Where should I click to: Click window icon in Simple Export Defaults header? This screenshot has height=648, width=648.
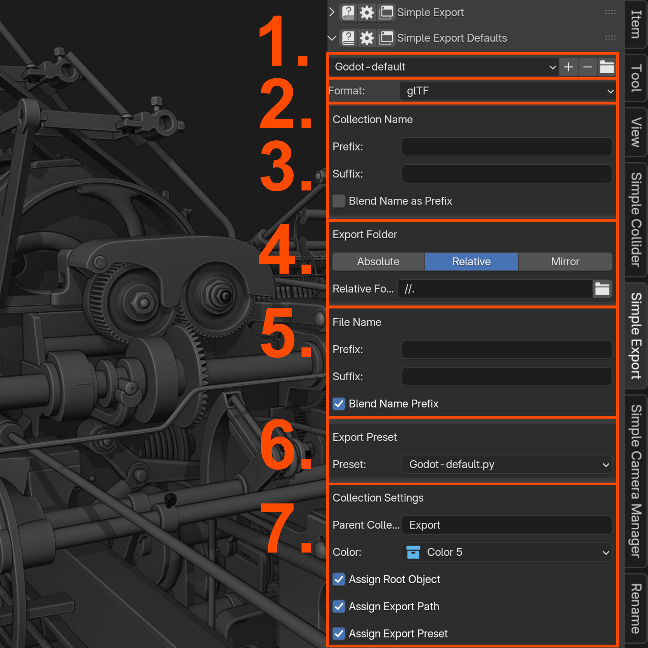pyautogui.click(x=386, y=38)
